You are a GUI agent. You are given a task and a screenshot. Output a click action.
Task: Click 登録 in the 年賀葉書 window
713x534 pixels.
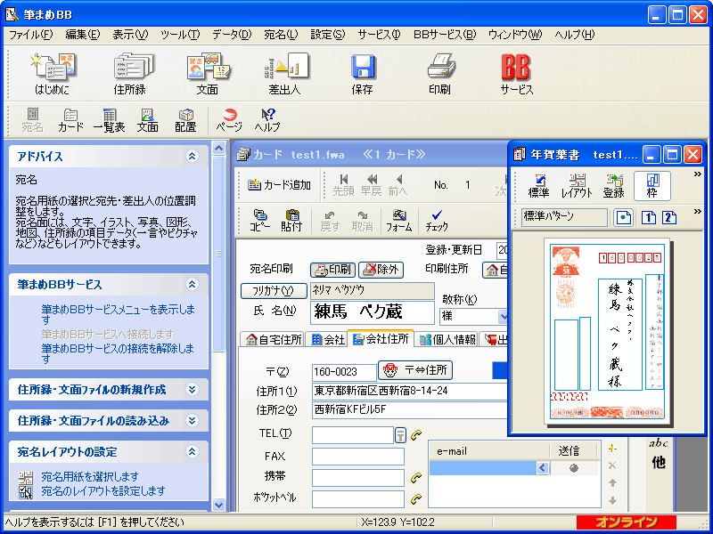[613, 186]
